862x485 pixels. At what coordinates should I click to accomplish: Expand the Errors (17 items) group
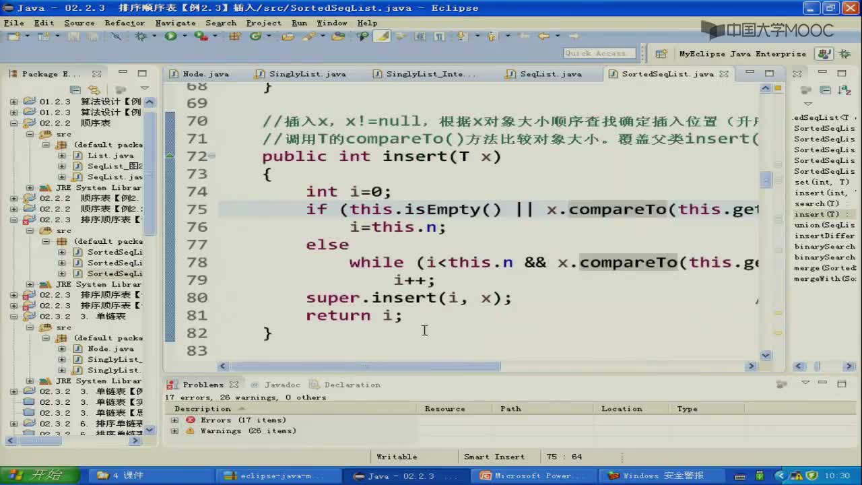[175, 420]
